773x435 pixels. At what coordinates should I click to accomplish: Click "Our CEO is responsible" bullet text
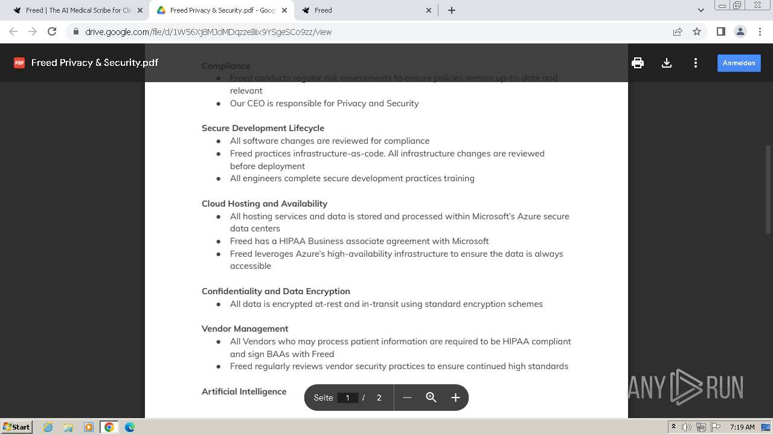(x=324, y=103)
